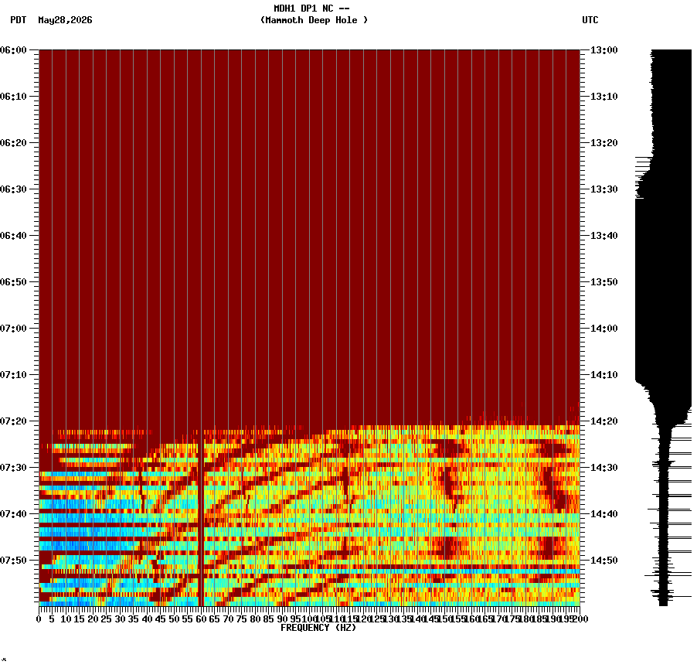Image resolution: width=697 pixels, height=668 pixels.
Task: Click the 10 Hz frequency tick label
Action: (66, 619)
